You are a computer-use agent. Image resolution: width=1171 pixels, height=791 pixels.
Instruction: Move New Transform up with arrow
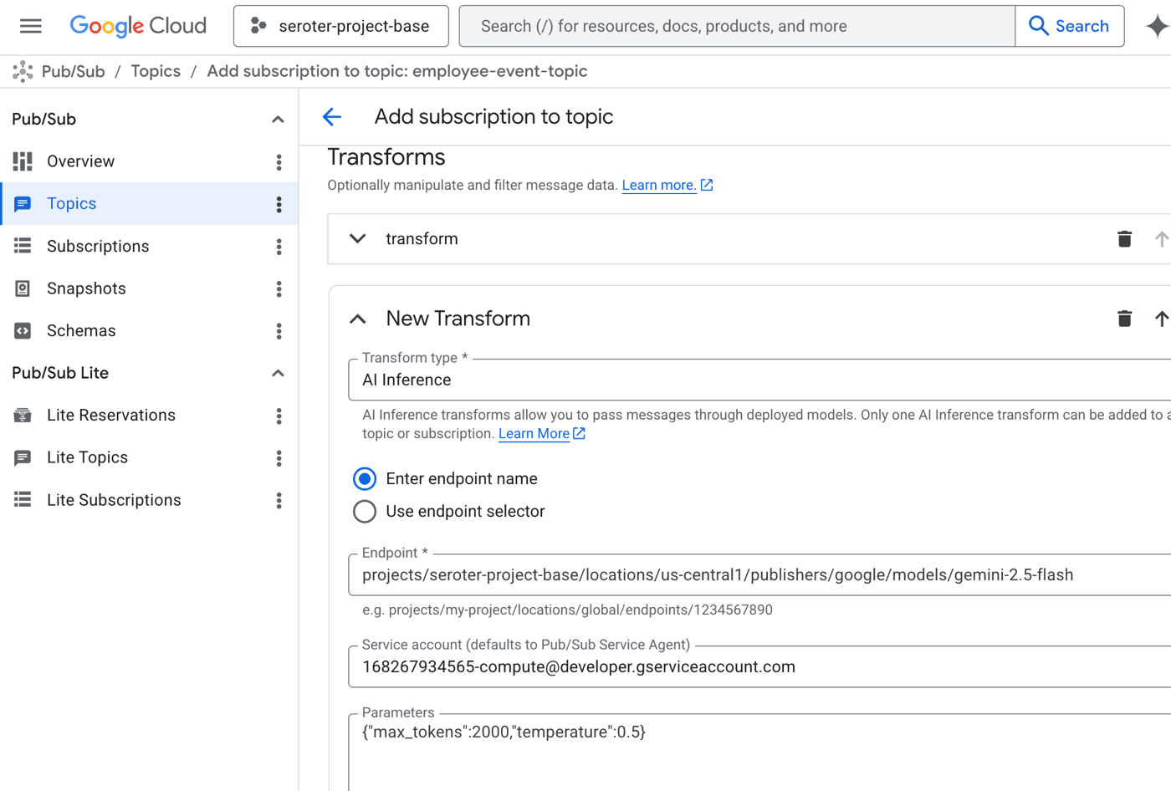click(x=1161, y=319)
